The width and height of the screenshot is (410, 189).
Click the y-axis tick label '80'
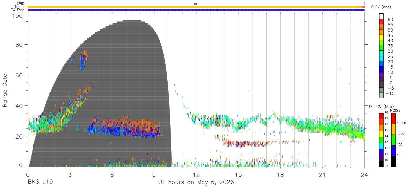click(19, 45)
